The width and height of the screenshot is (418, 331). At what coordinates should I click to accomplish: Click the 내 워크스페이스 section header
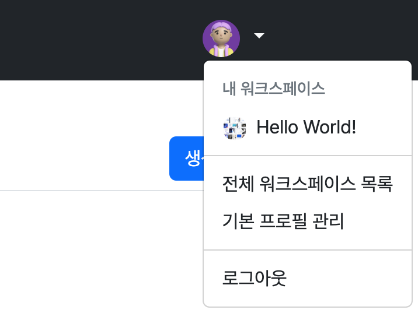[274, 89]
